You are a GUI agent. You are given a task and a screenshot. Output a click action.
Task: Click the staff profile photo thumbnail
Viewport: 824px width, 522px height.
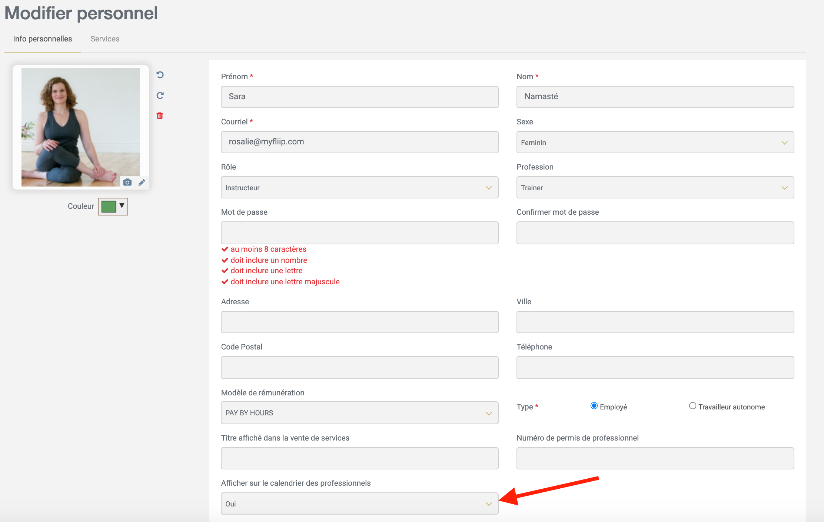tap(81, 127)
